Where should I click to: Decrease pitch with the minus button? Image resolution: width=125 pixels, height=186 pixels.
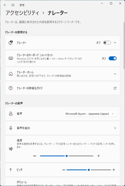[64, 170]
